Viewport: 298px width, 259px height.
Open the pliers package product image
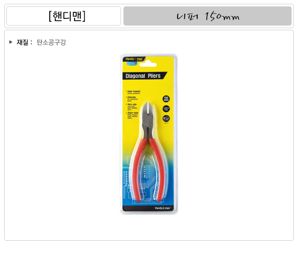point(149,134)
